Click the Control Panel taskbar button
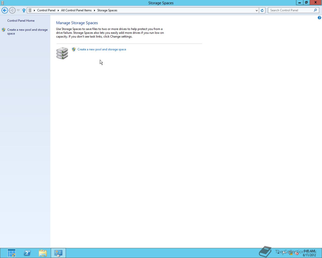322x258 pixels. 58,253
